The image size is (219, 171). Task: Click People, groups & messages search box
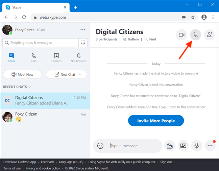click(x=41, y=43)
